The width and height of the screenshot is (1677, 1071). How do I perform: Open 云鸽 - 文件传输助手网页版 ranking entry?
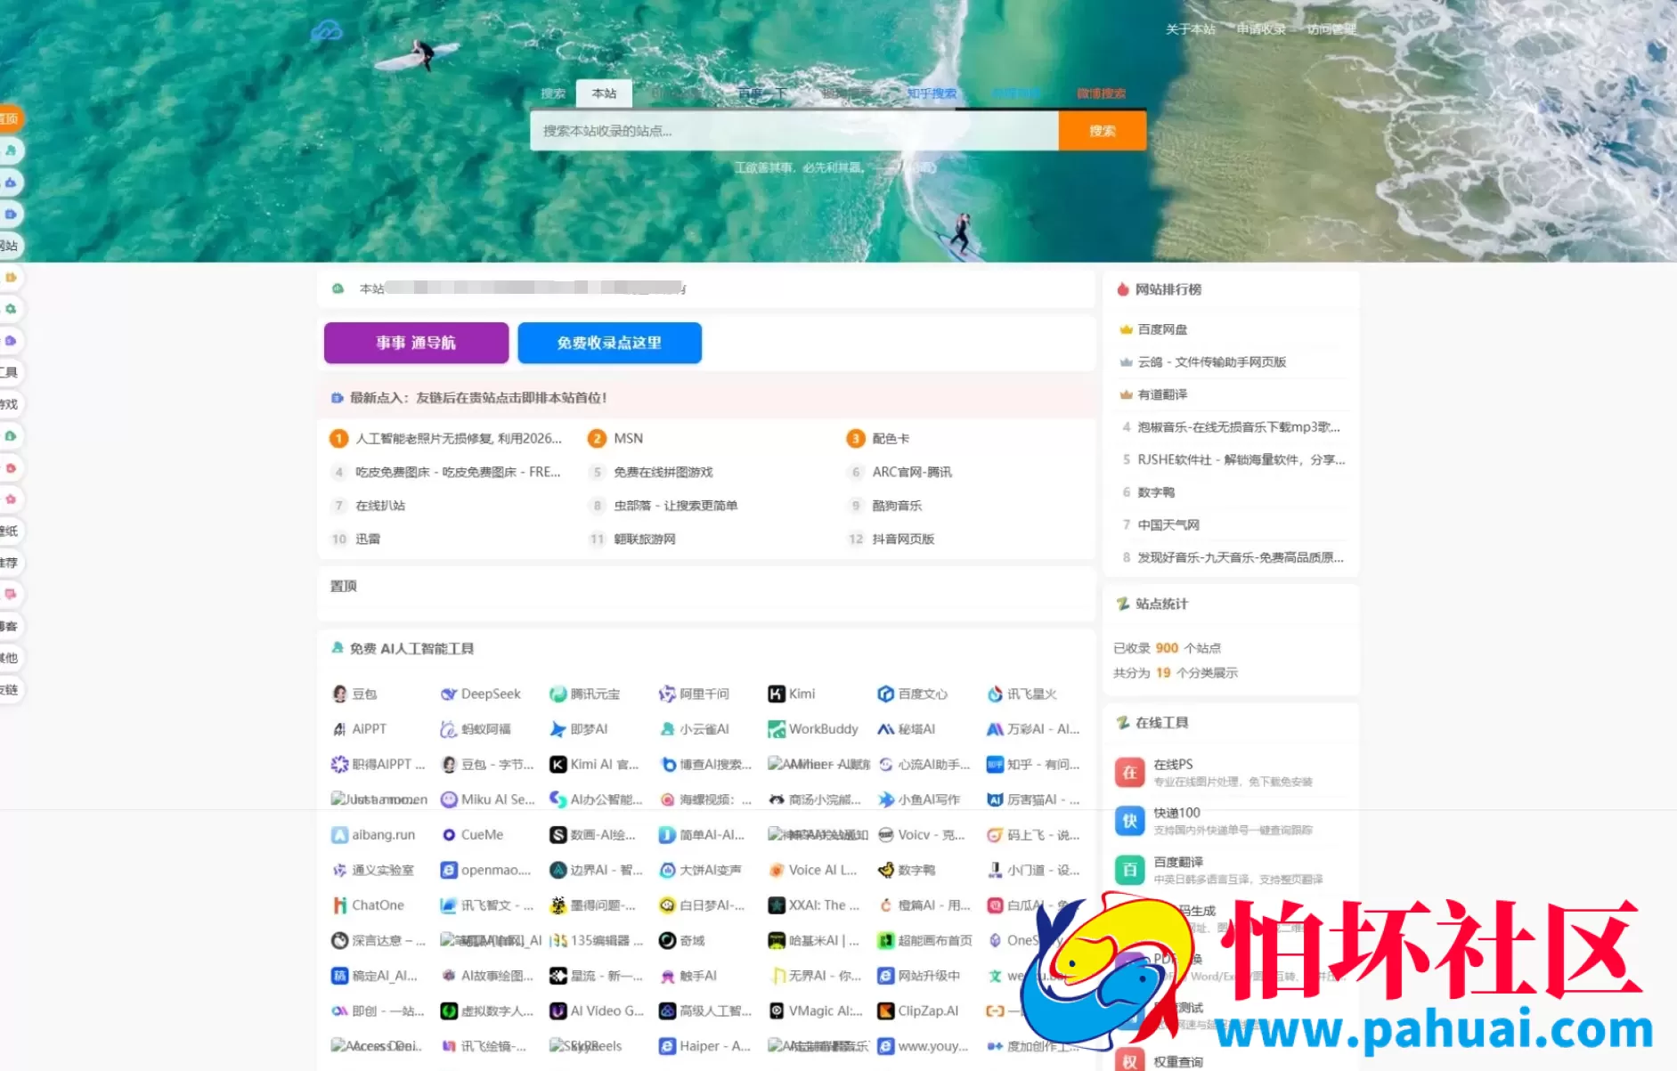click(1211, 361)
